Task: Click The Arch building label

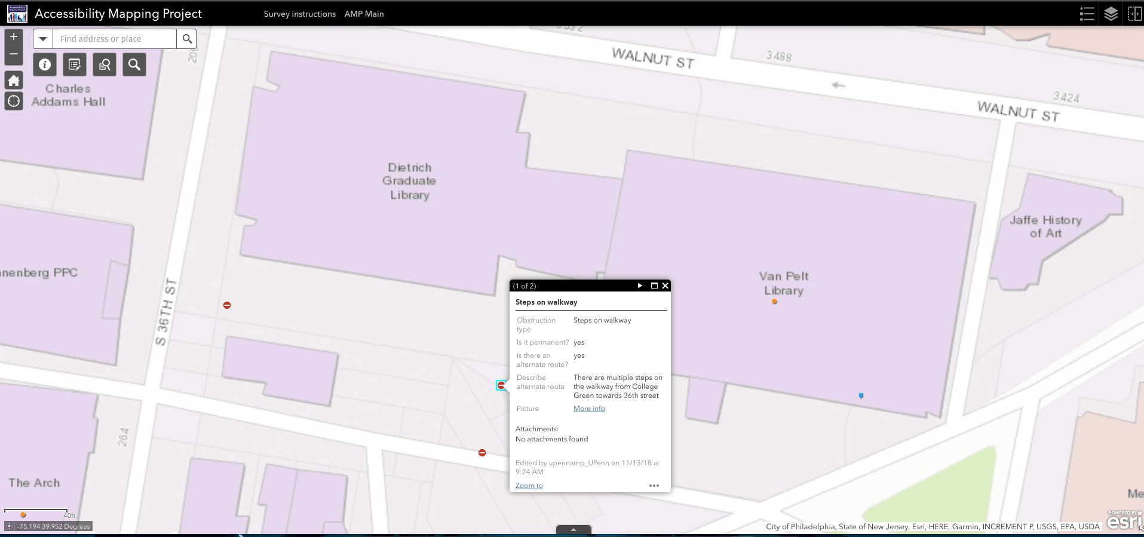Action: coord(34,483)
